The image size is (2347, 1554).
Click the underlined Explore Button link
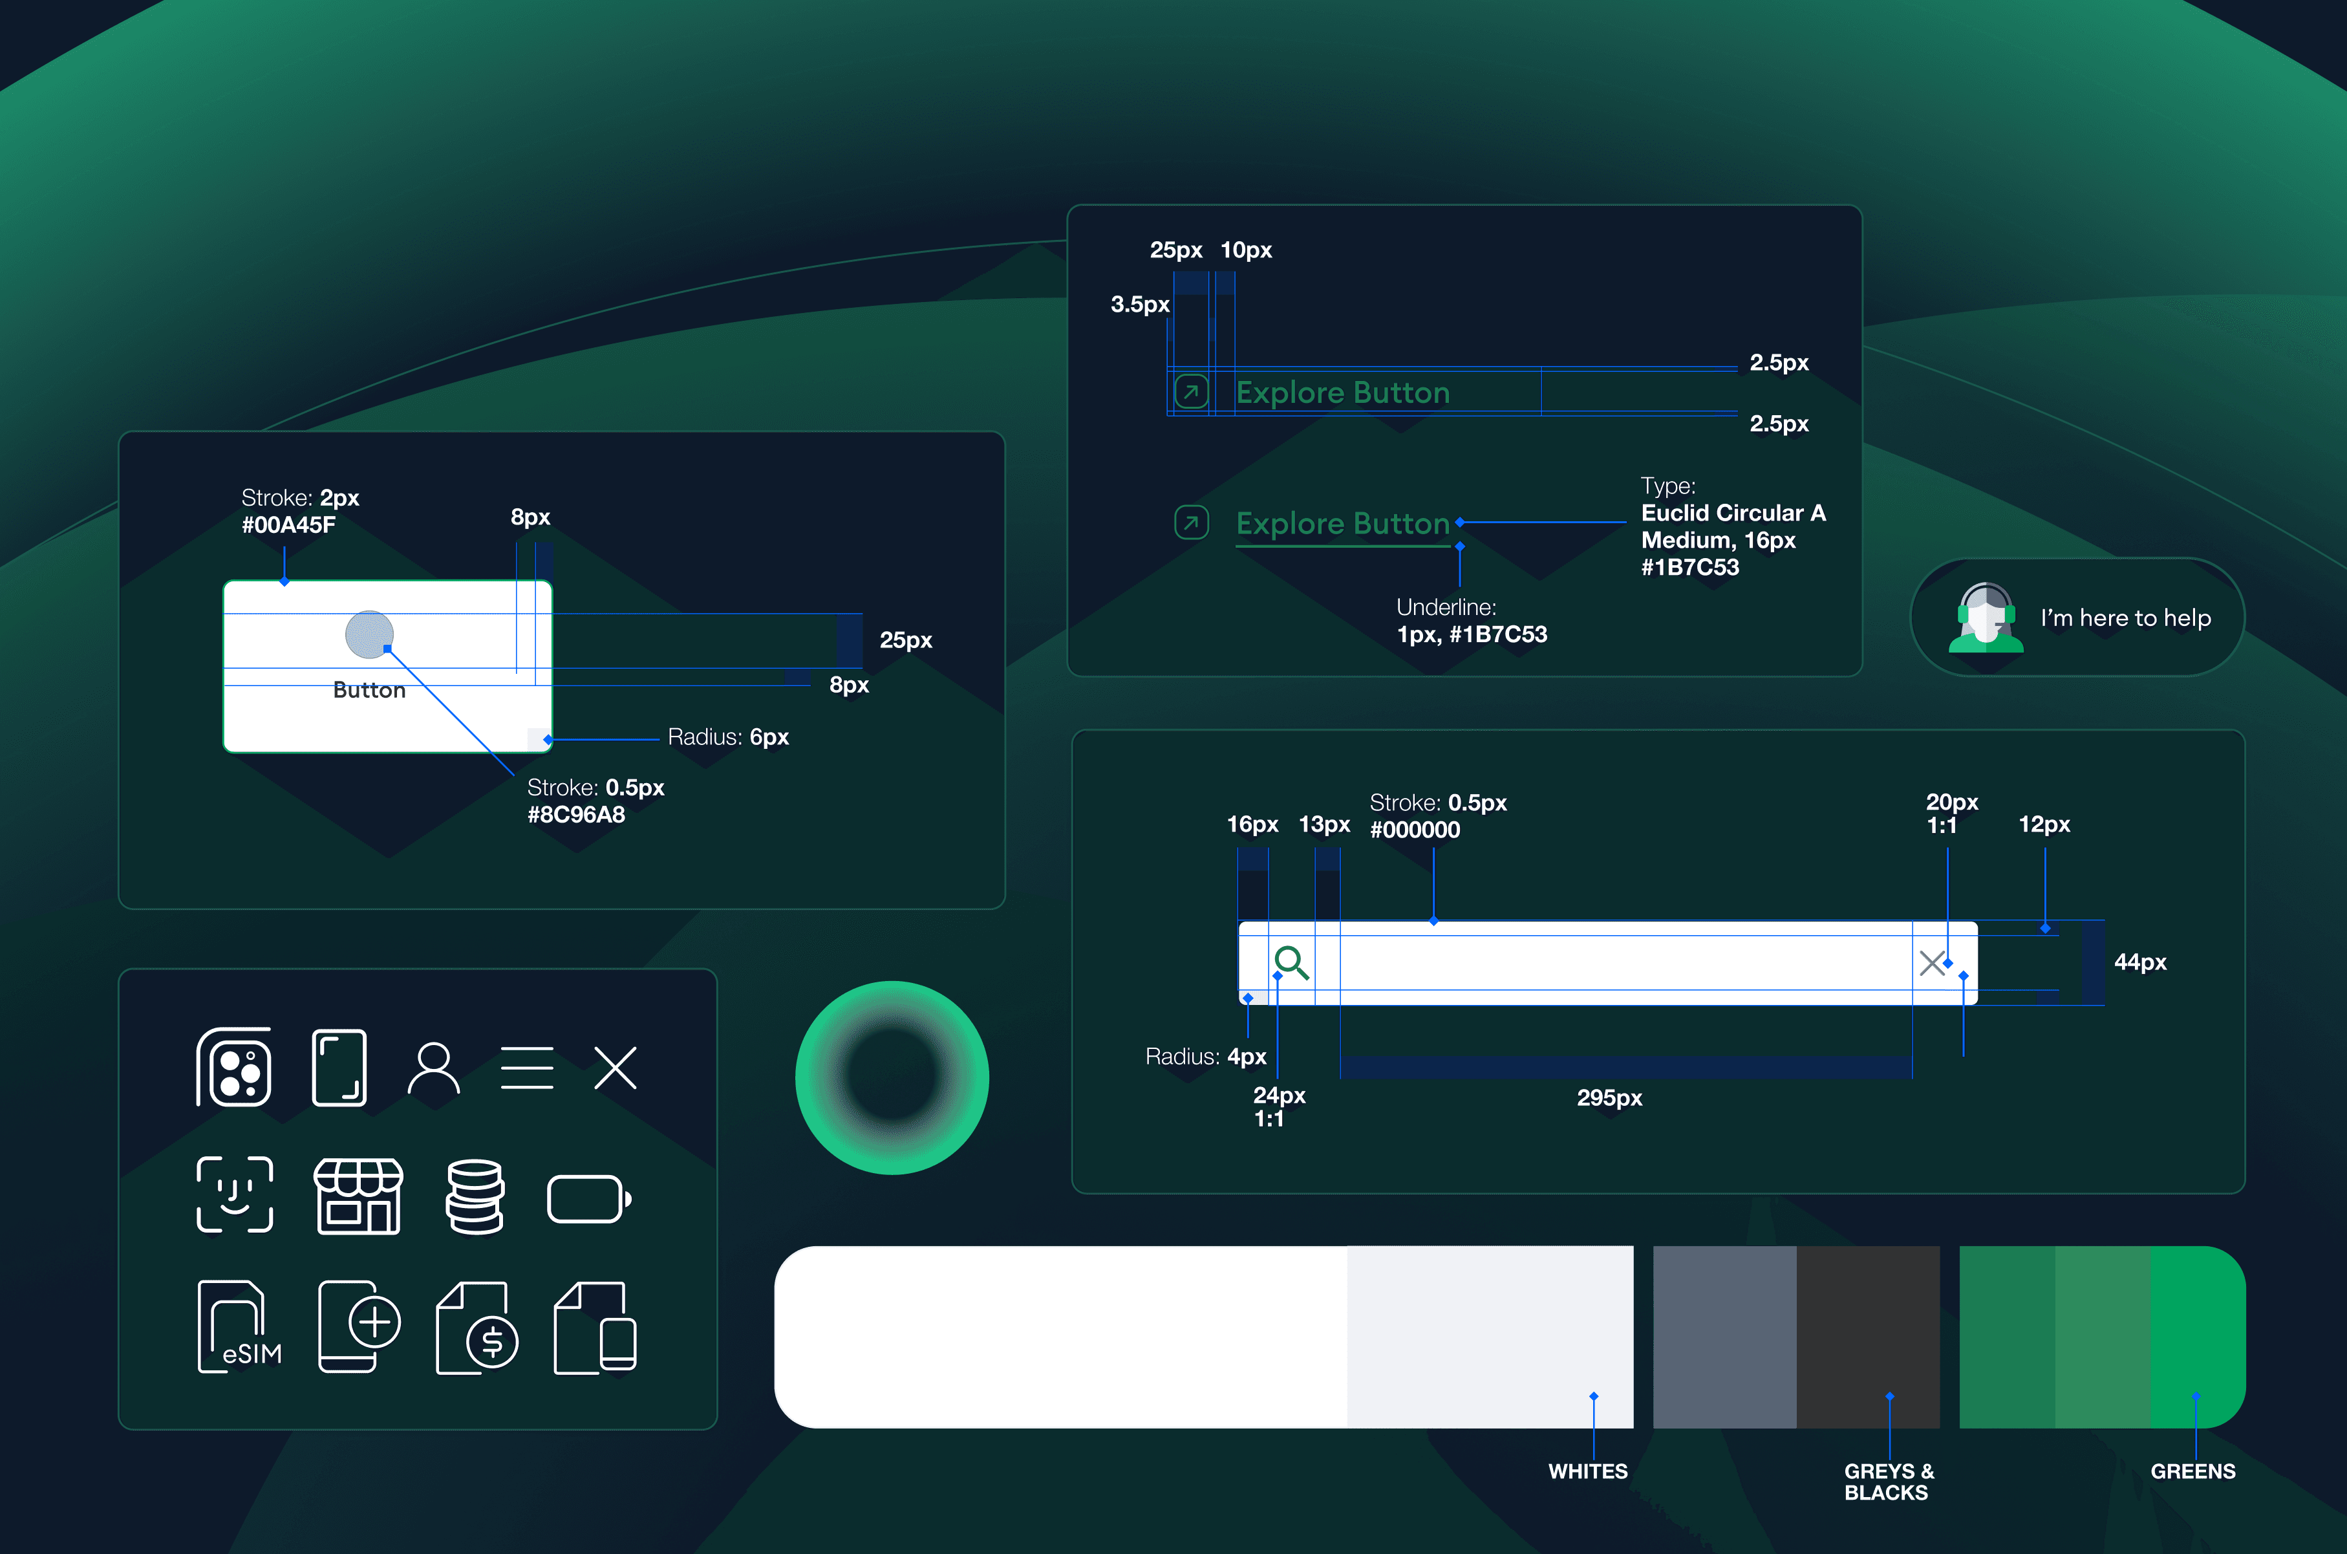1342,524
